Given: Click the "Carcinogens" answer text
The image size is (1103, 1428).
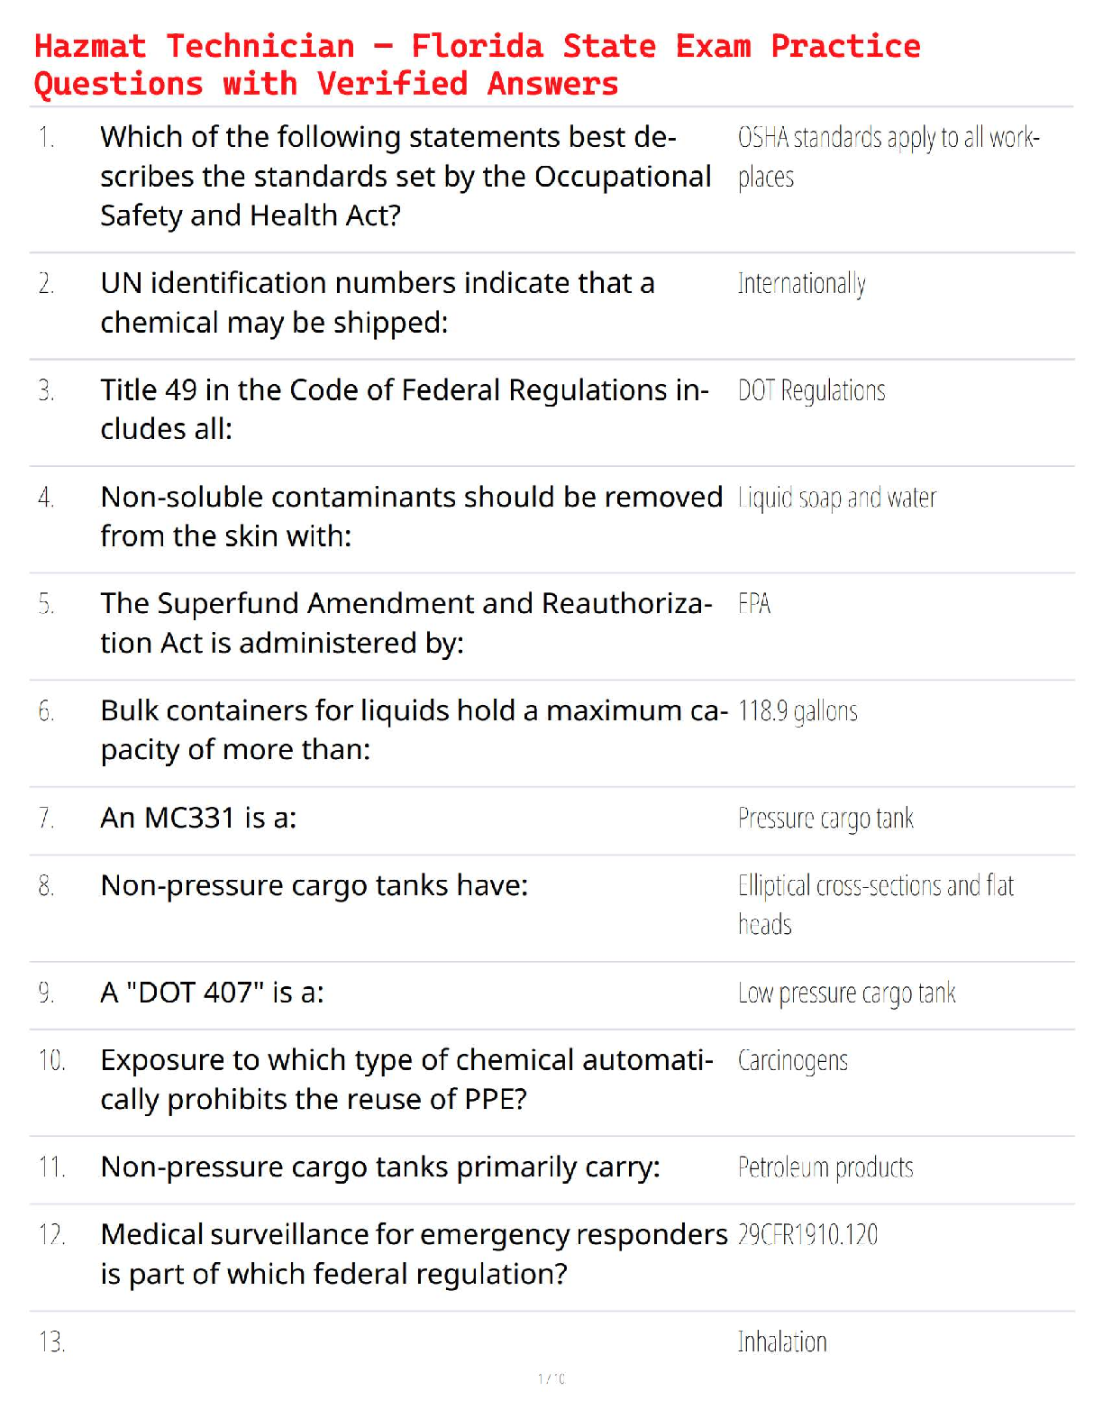Looking at the screenshot, I should (792, 1061).
